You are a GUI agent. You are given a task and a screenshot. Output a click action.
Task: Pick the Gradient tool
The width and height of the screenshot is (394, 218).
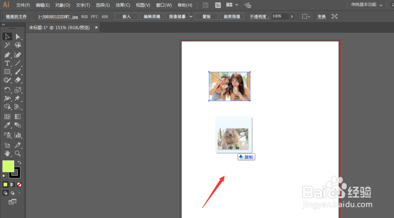pyautogui.click(x=18, y=116)
